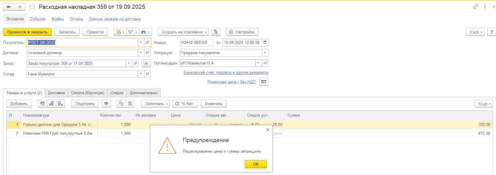496x175 pixels.
Task: Expand the Заполнить dropdown menu
Action: [x=155, y=103]
